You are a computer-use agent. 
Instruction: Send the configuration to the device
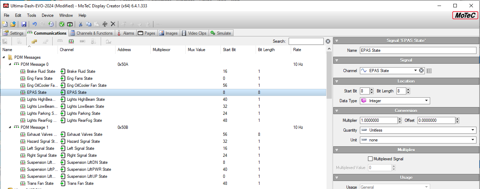(x=70, y=24)
